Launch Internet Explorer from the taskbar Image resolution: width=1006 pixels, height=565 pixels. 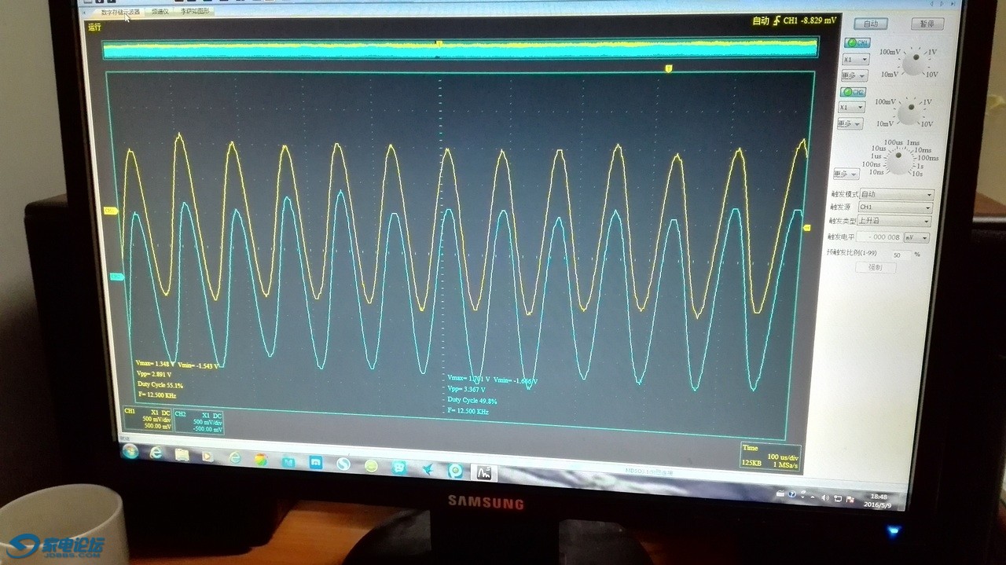(x=156, y=453)
